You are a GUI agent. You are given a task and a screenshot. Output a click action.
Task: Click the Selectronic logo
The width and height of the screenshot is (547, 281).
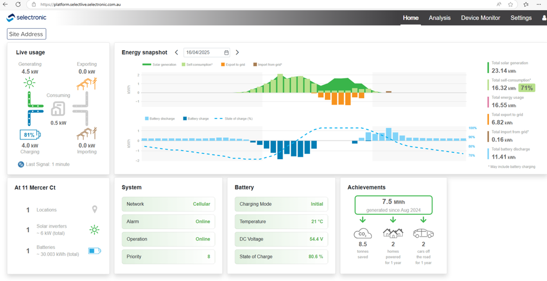coord(27,18)
